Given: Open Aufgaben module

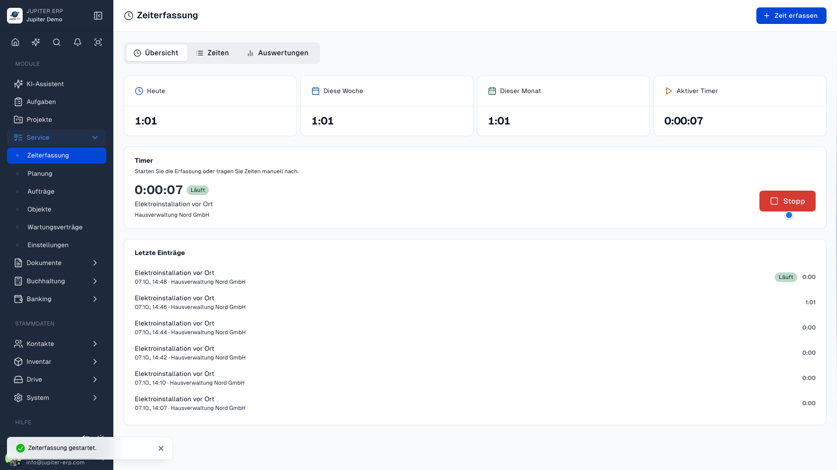Looking at the screenshot, I should click(x=57, y=102).
